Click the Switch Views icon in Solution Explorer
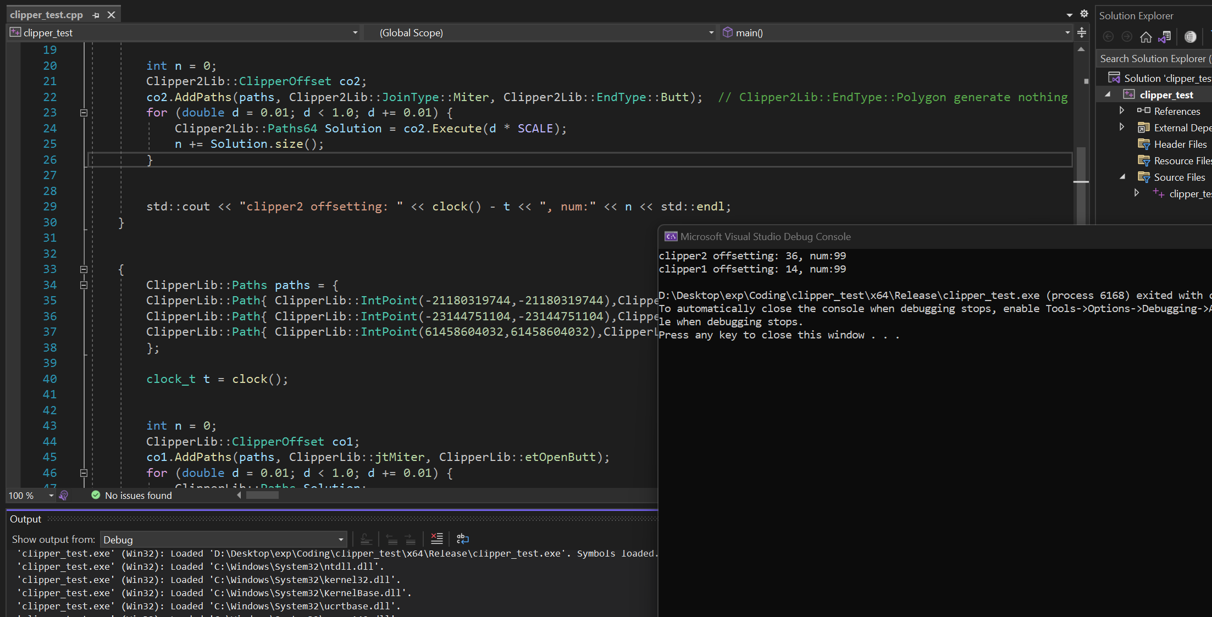1212x617 pixels. click(1166, 37)
